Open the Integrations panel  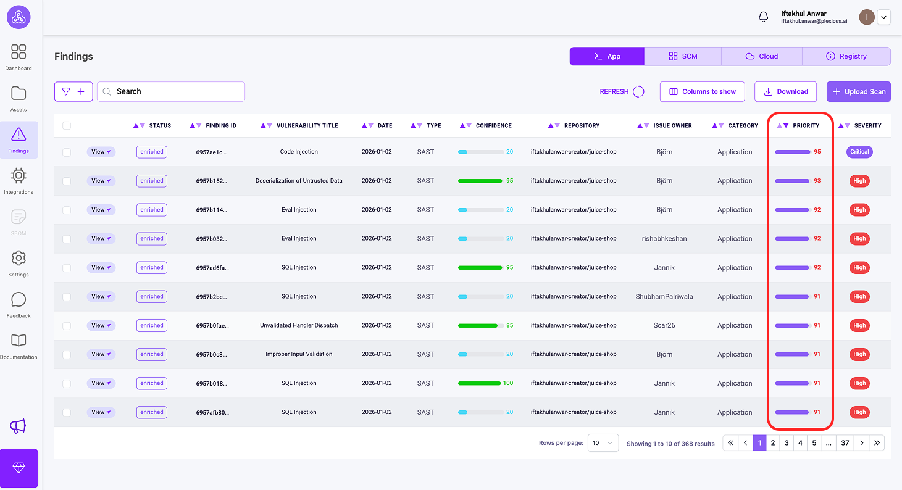click(19, 180)
